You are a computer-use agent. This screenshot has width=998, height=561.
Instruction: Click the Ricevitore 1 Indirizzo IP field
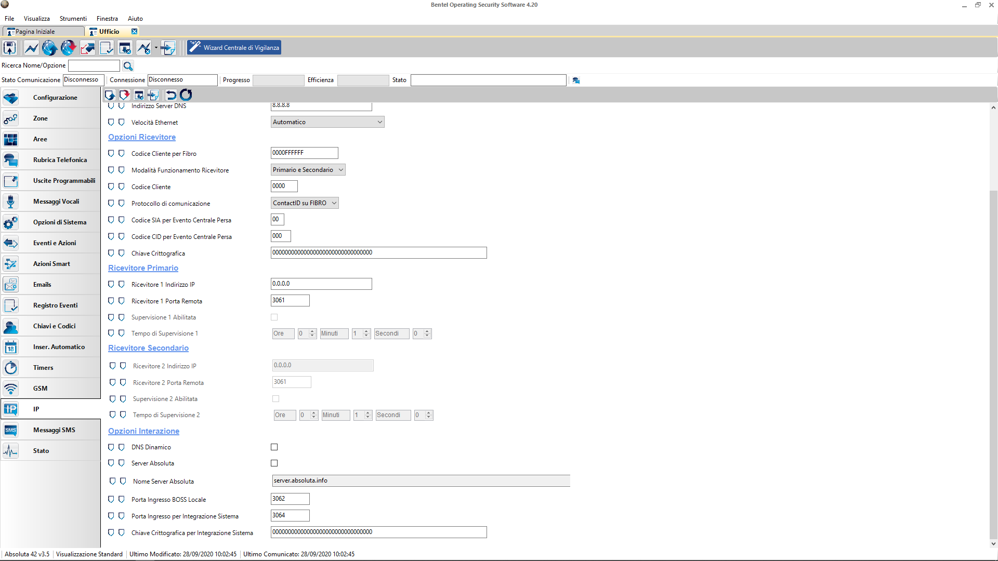coord(321,284)
